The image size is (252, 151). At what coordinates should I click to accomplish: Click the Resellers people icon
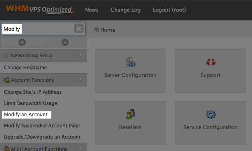tap(130, 114)
